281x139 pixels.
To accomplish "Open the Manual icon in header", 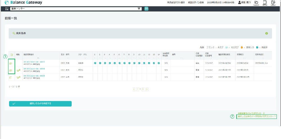I will click(264, 3).
